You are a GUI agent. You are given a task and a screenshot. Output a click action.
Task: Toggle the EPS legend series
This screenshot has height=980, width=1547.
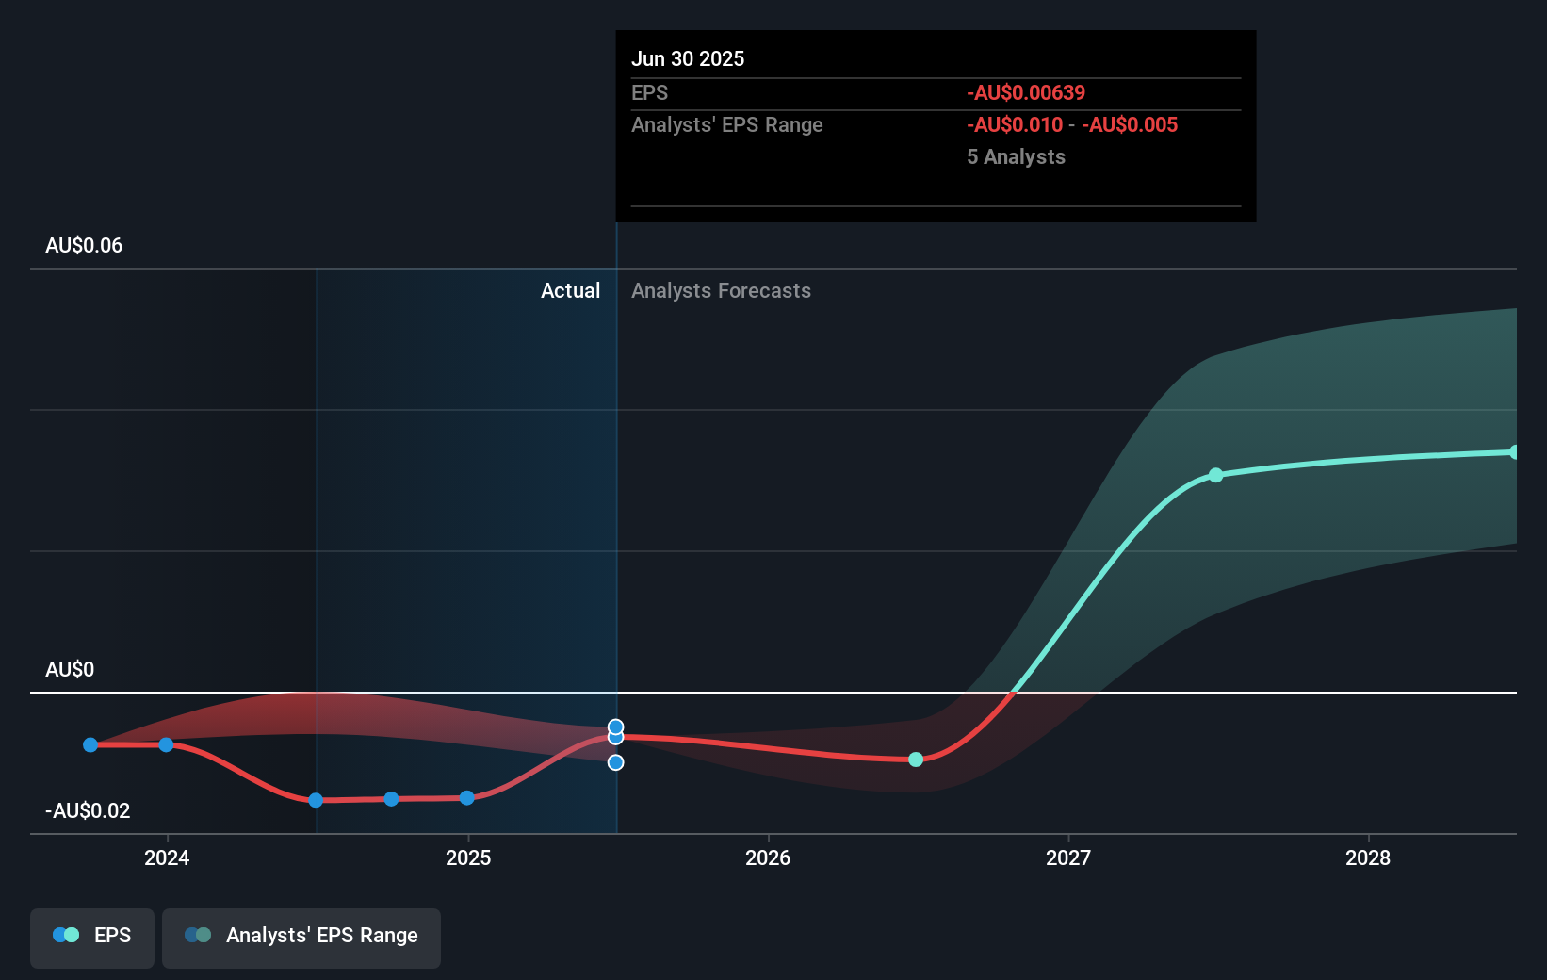pos(92,938)
